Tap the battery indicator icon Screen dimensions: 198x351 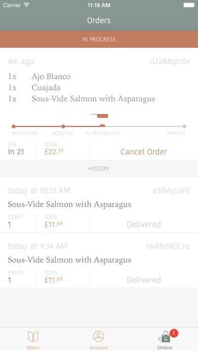(189, 5)
